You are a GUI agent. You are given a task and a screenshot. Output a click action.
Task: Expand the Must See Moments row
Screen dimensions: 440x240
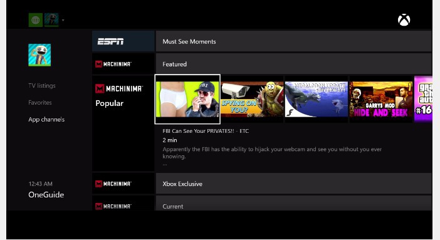pos(293,41)
